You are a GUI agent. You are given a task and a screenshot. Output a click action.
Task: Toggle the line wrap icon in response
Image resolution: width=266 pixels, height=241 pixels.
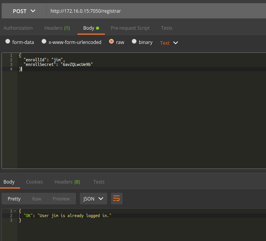point(117,199)
